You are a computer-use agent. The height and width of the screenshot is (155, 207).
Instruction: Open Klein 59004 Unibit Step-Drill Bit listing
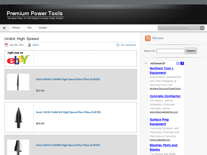click(68, 145)
